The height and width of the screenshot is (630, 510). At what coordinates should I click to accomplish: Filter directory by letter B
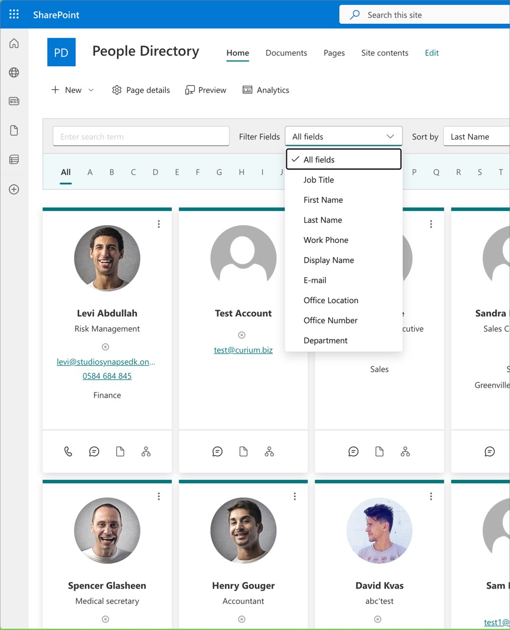[112, 172]
